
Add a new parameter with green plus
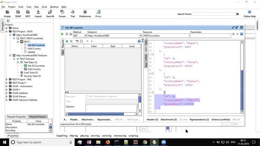pos(67,41)
